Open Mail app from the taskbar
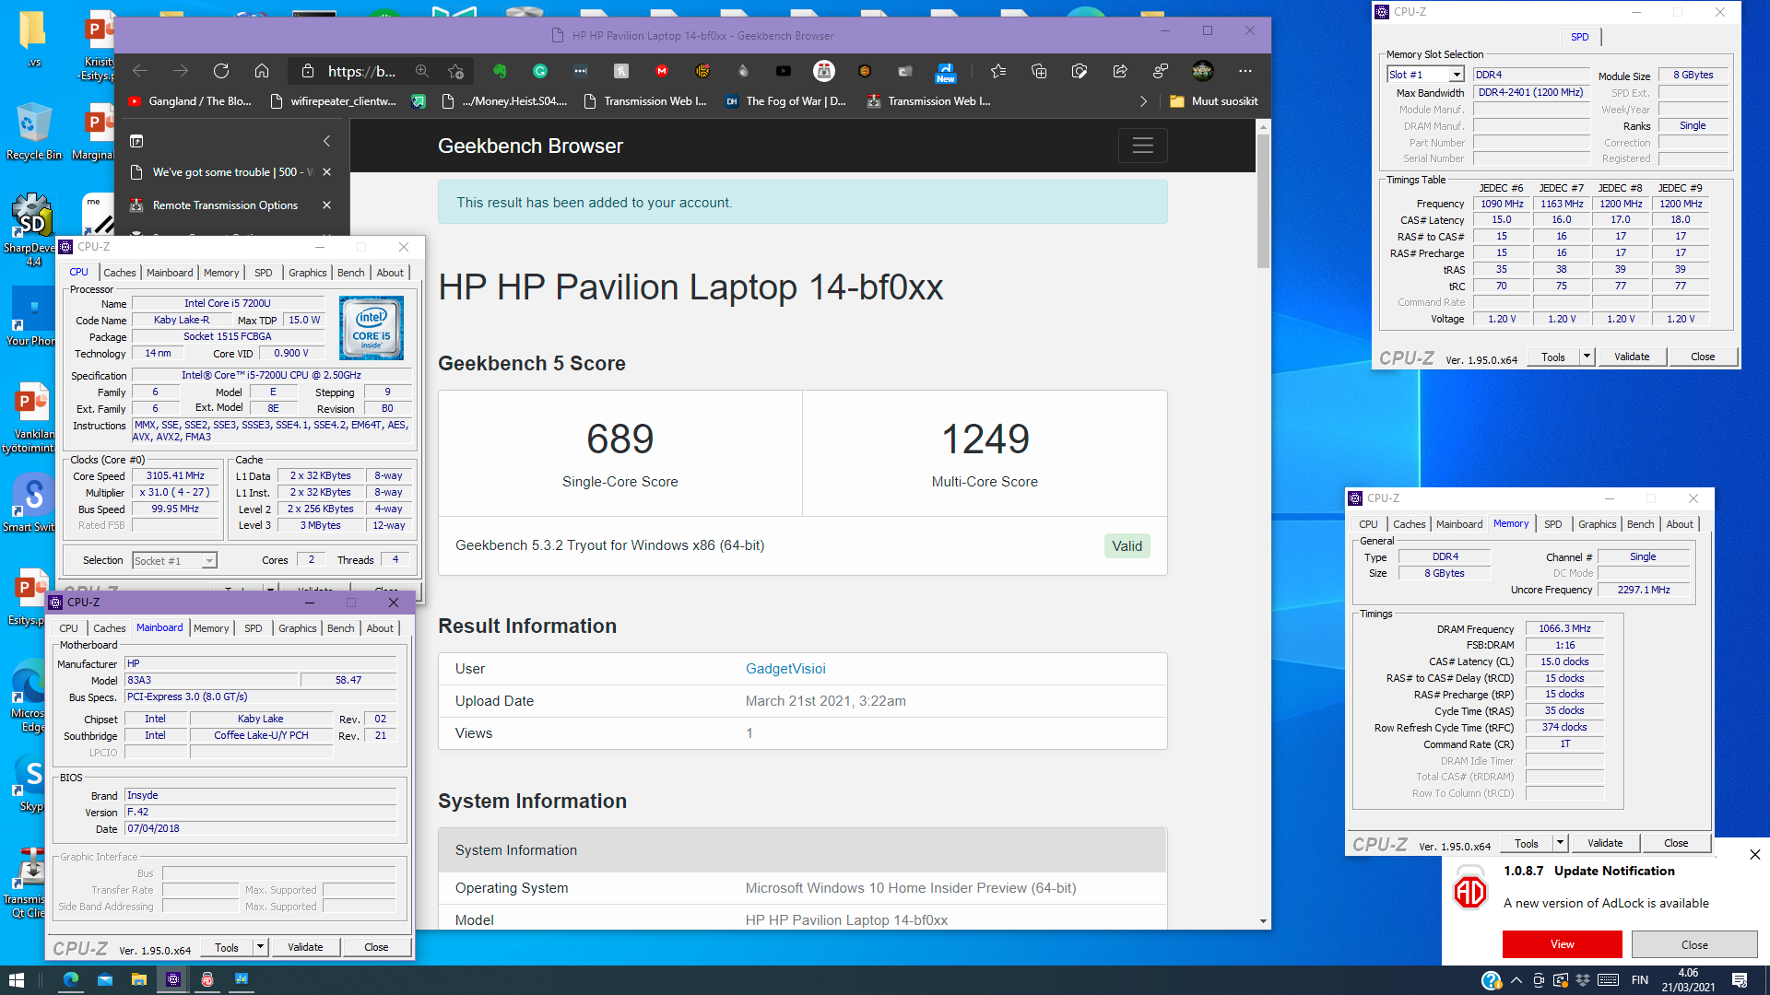Viewport: 1770px width, 995px height. 105,979
